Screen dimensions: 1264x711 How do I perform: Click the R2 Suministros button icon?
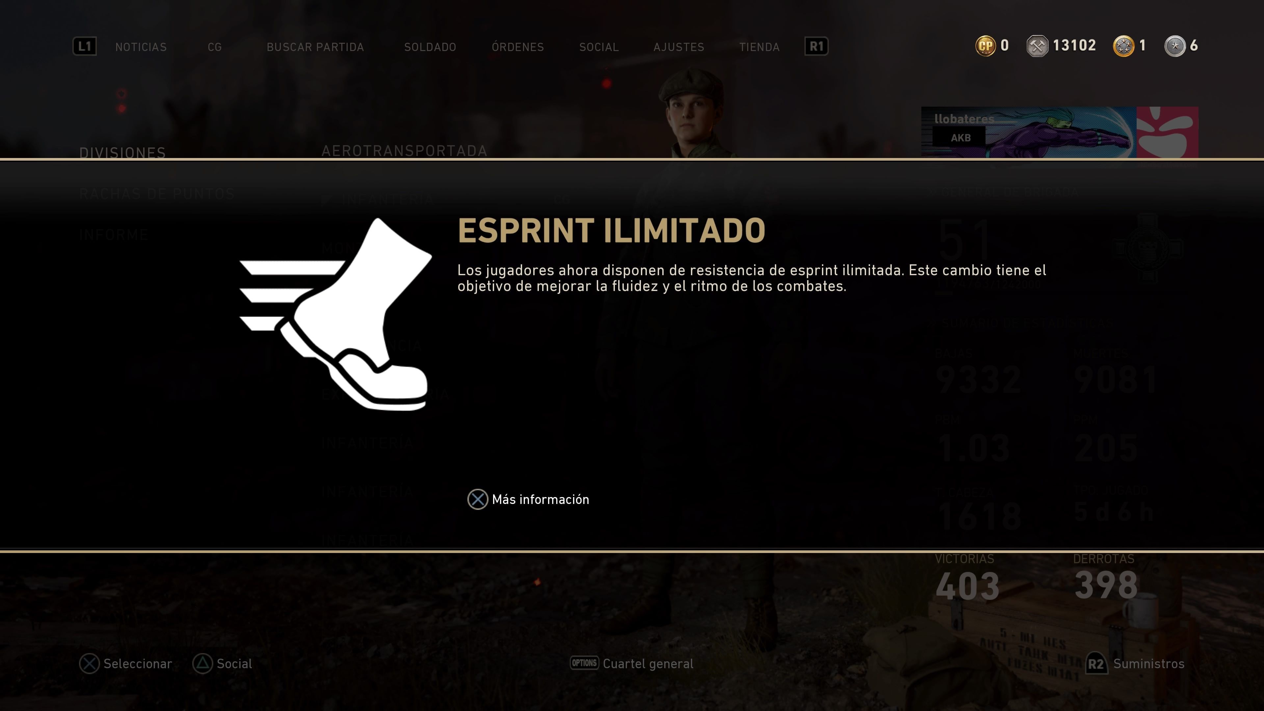[1096, 664]
